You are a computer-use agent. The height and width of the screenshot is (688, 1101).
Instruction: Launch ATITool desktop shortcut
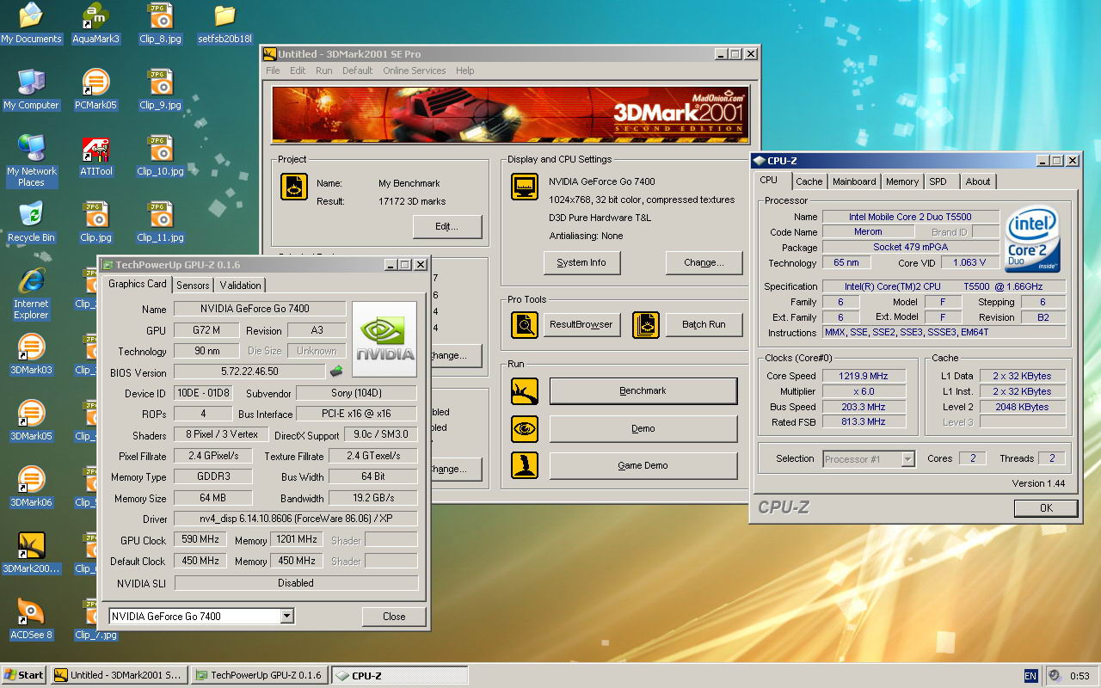[x=95, y=156]
